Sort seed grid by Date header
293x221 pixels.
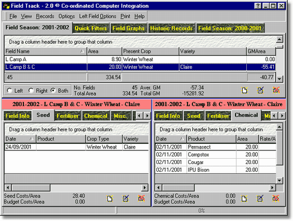[x=20, y=139]
